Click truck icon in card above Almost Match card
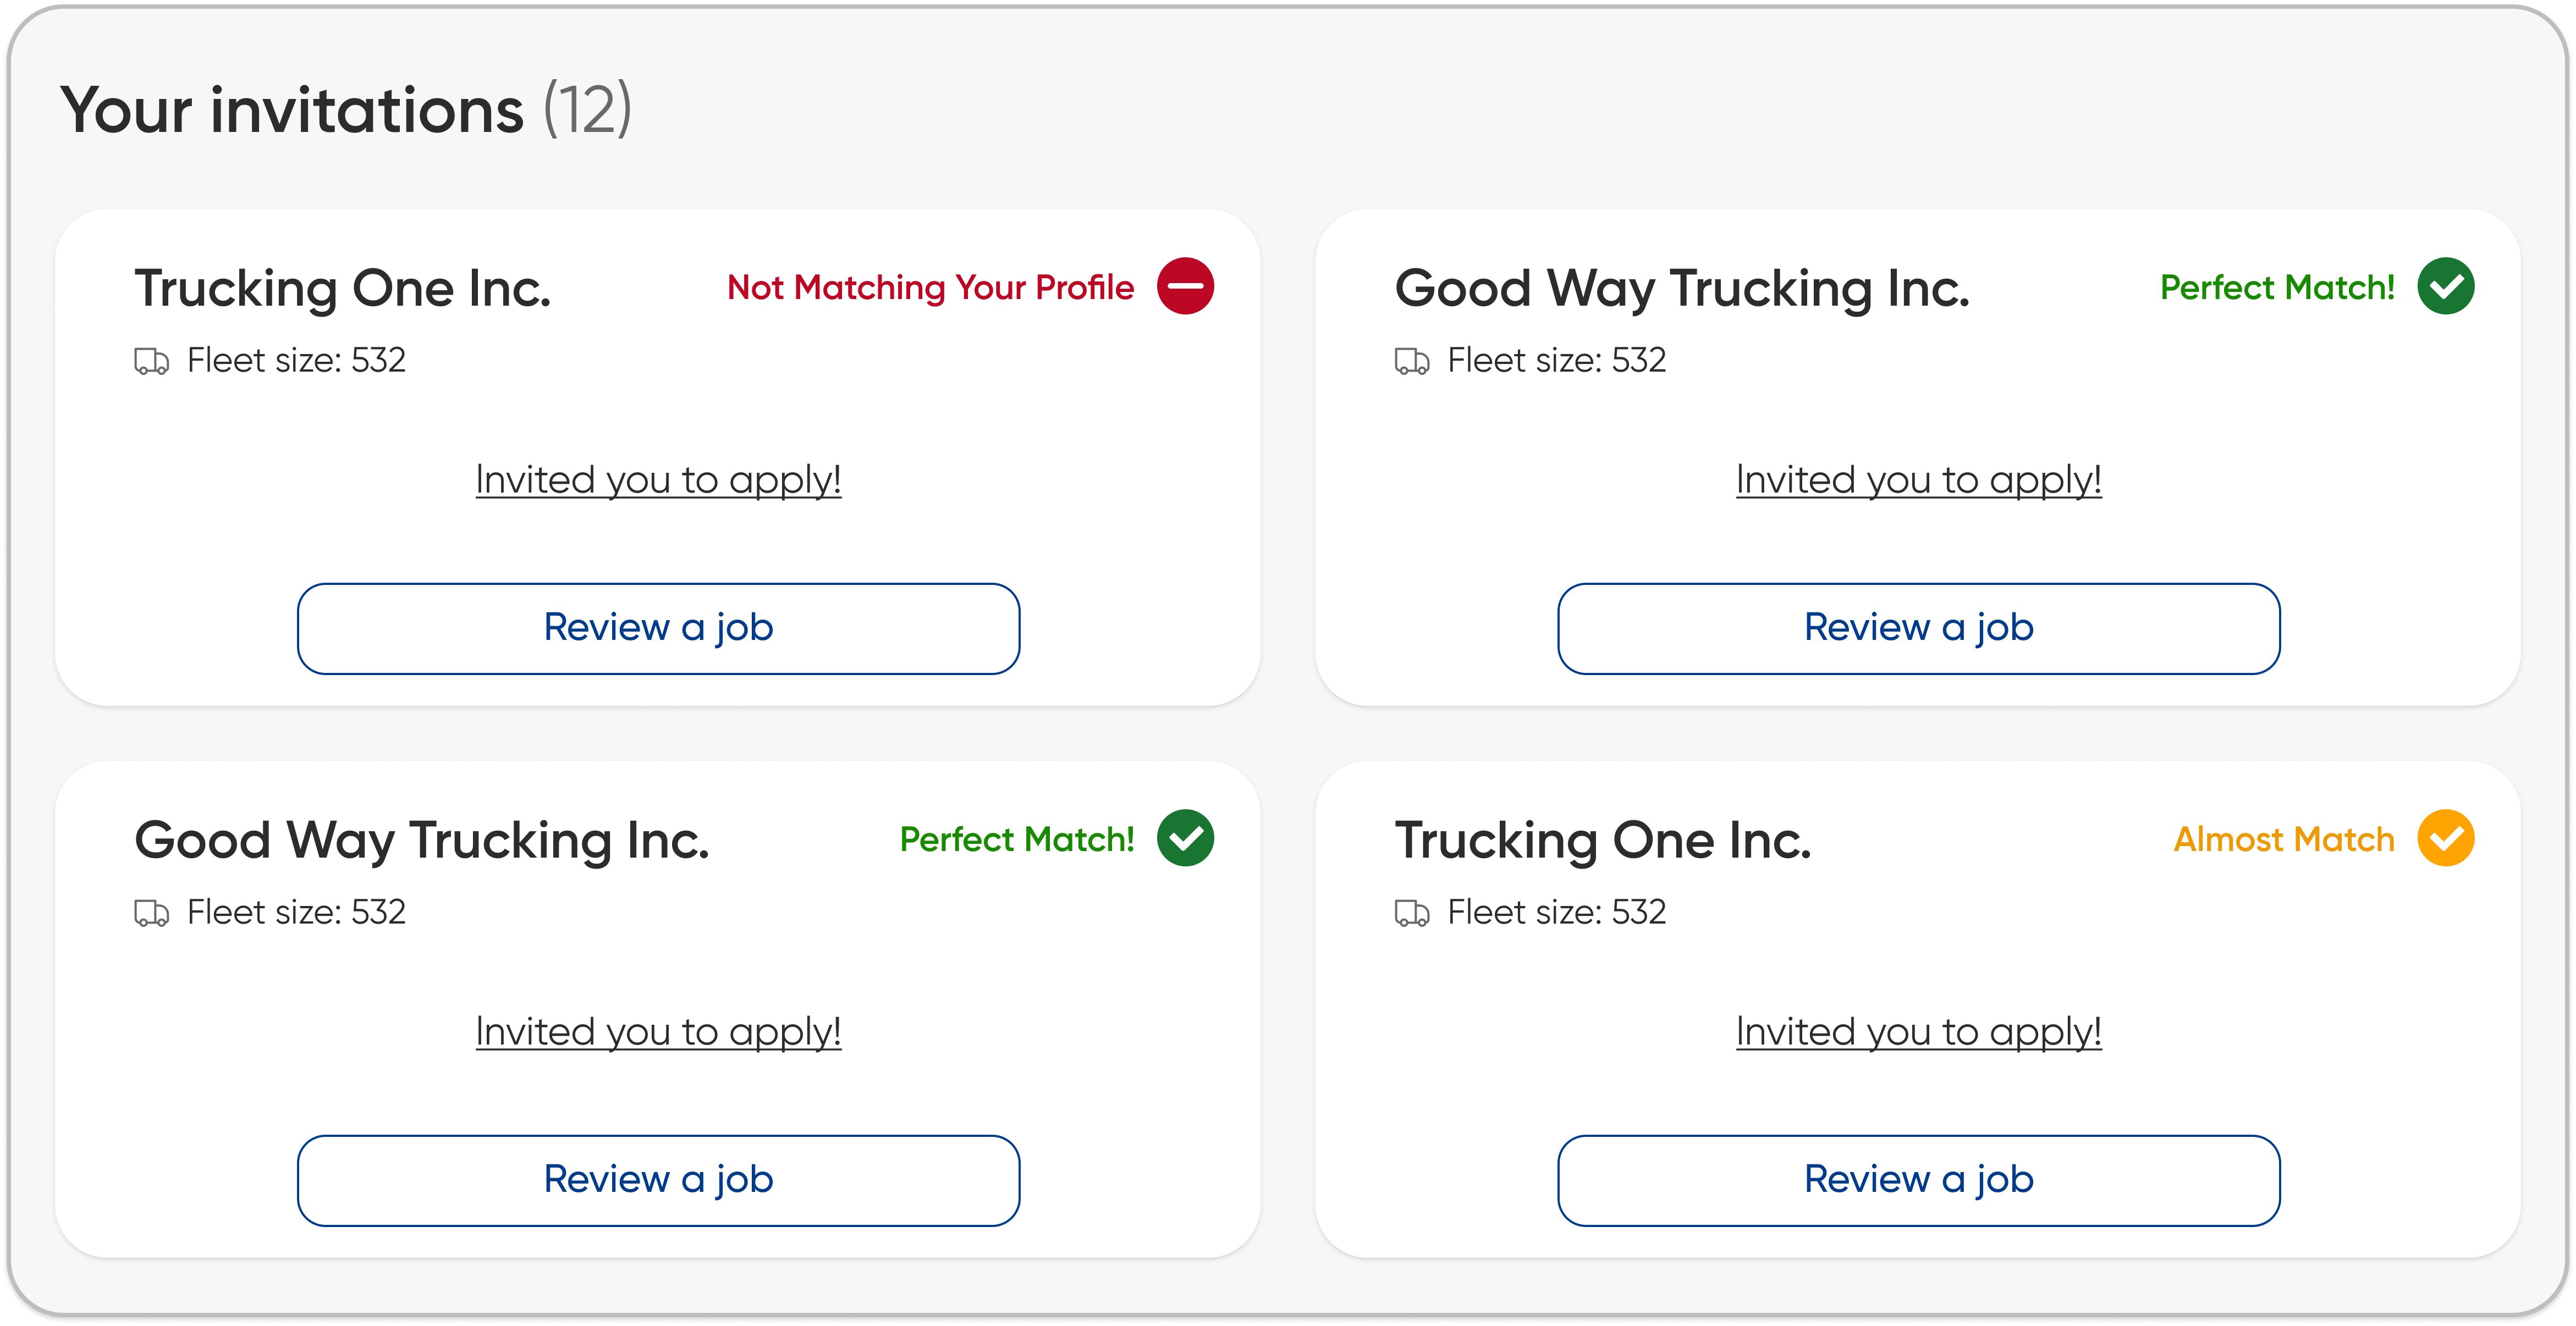This screenshot has width=2576, height=1326. coord(1411,361)
